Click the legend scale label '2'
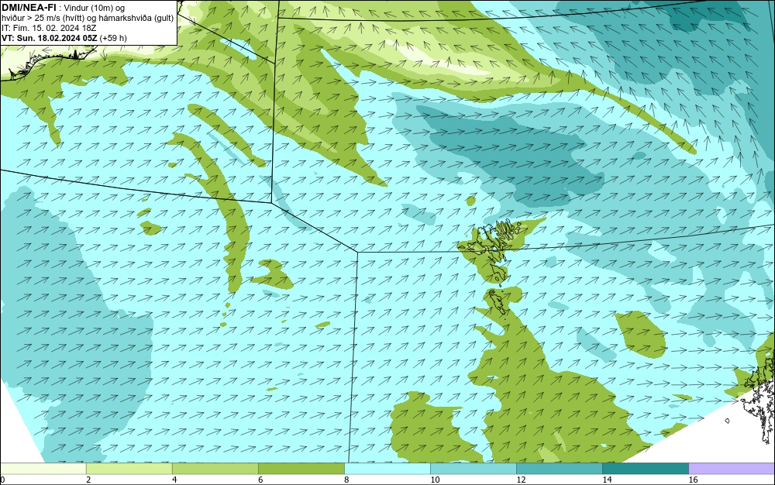The height and width of the screenshot is (485, 775). point(88,480)
